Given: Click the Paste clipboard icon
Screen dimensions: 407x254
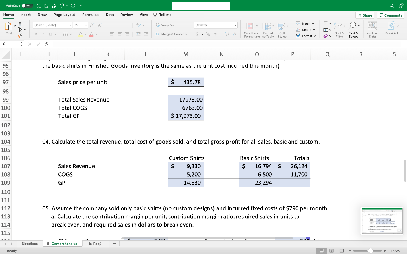Looking at the screenshot, I should point(9,26).
